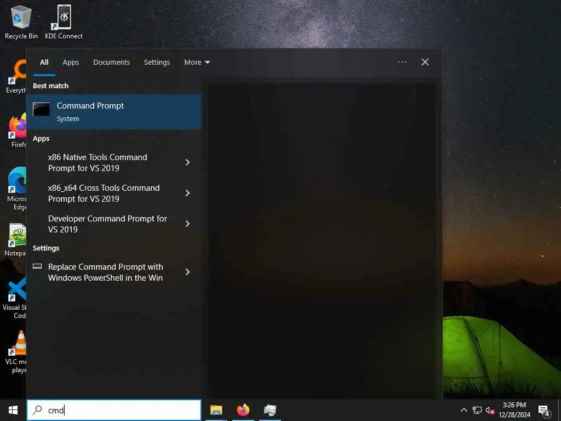This screenshot has width=561, height=421.
Task: Expand x86 Native Tools Command Prompt chevron
Action: click(187, 162)
